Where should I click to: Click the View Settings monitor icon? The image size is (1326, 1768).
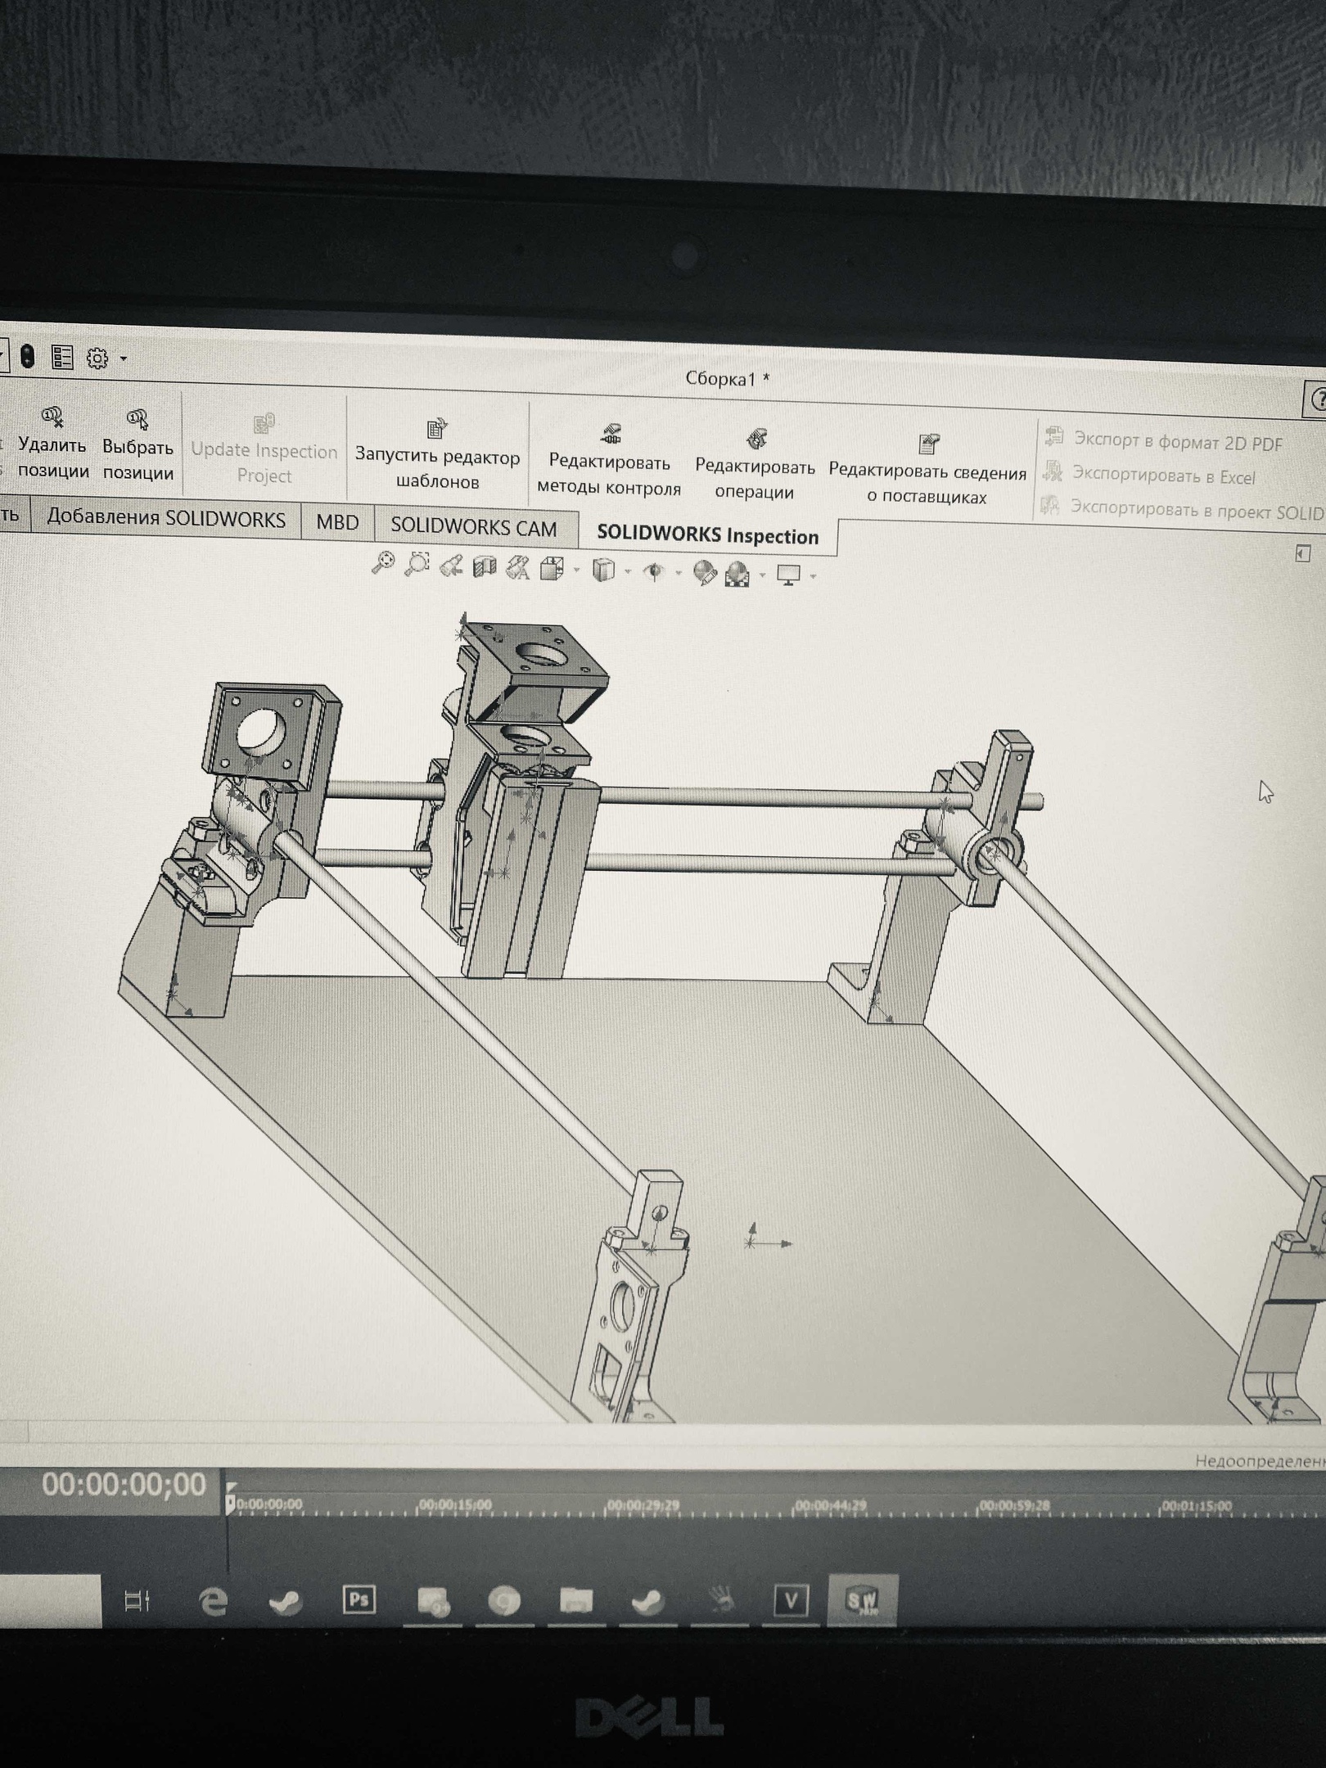click(x=789, y=575)
